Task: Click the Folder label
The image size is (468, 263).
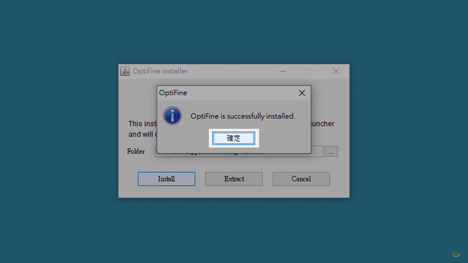Action: click(x=136, y=151)
